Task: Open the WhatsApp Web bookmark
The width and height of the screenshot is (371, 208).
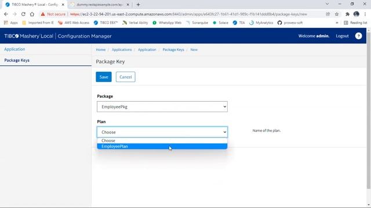Action: coord(167,23)
